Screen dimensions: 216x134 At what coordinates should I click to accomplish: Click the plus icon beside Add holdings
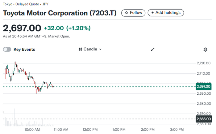(152, 13)
